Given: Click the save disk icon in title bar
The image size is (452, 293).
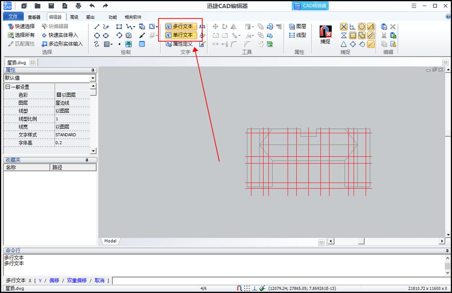Looking at the screenshot, I should [51, 6].
